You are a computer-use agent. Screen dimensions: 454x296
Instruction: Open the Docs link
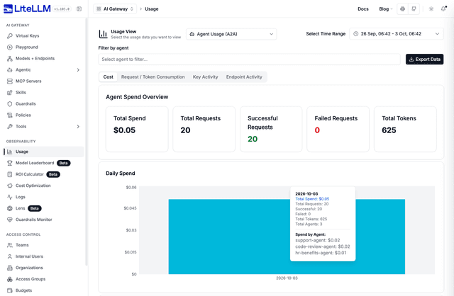[362, 9]
